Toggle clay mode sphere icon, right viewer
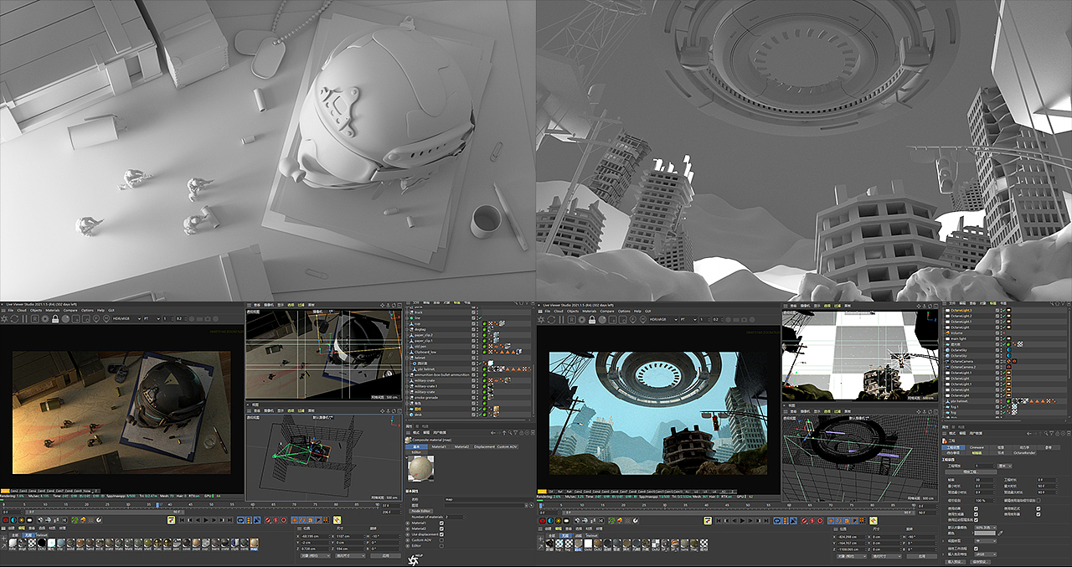Screen dimensions: 1072x567 [x=602, y=319]
